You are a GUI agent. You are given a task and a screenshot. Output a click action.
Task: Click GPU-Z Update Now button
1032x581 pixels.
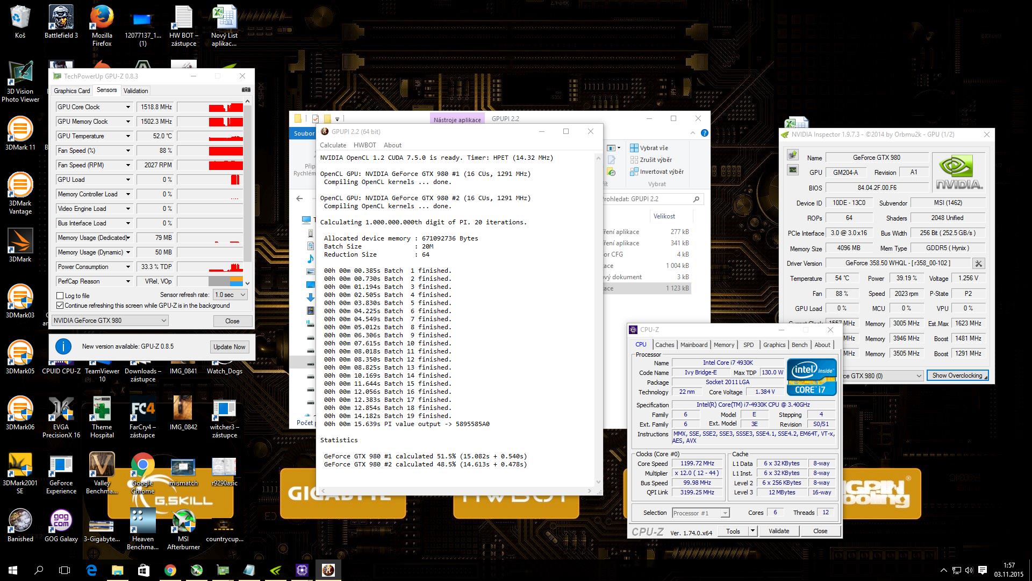[229, 347]
